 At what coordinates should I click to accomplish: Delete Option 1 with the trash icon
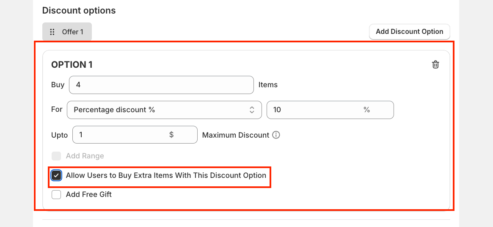435,64
